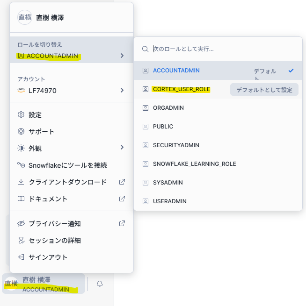
Task: Click the user avatar in the menu header
Action: pos(25,17)
